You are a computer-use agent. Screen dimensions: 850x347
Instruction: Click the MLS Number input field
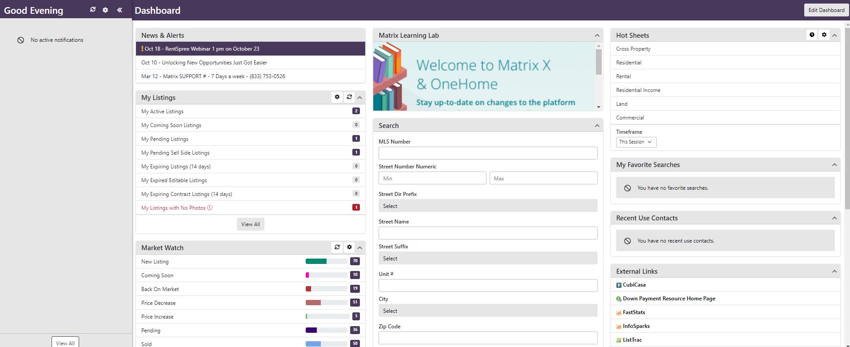(487, 153)
